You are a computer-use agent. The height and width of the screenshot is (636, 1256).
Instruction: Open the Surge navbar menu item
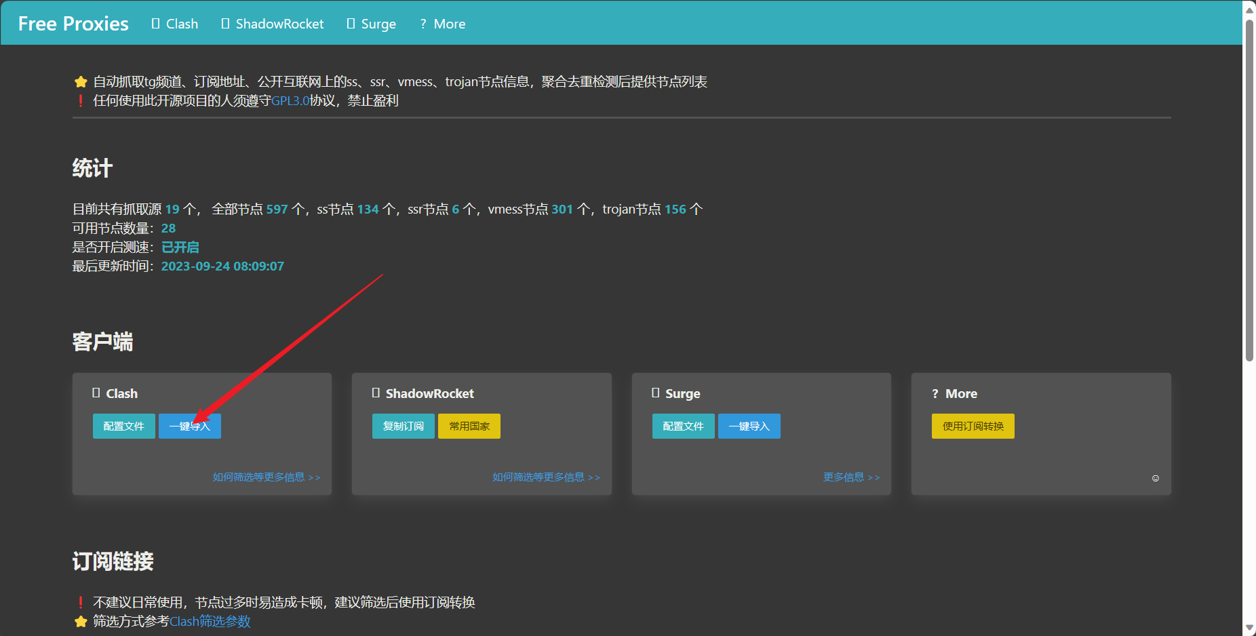click(x=371, y=24)
